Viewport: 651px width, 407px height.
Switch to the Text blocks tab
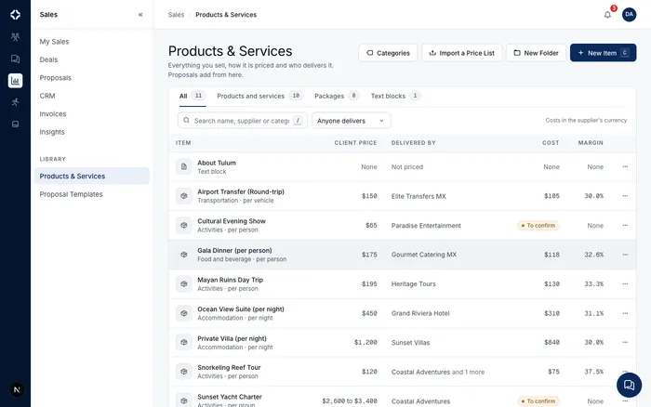click(x=395, y=96)
